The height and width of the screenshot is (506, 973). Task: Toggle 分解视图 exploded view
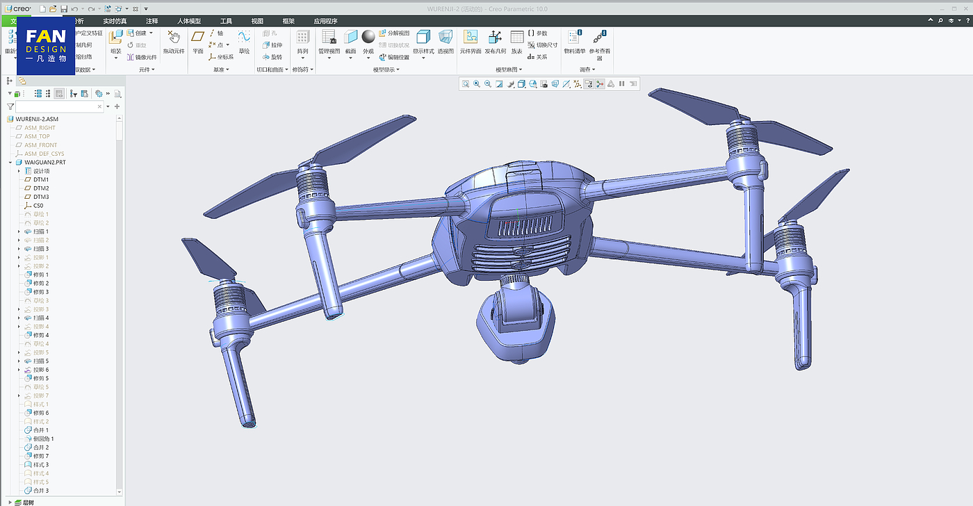tap(394, 33)
